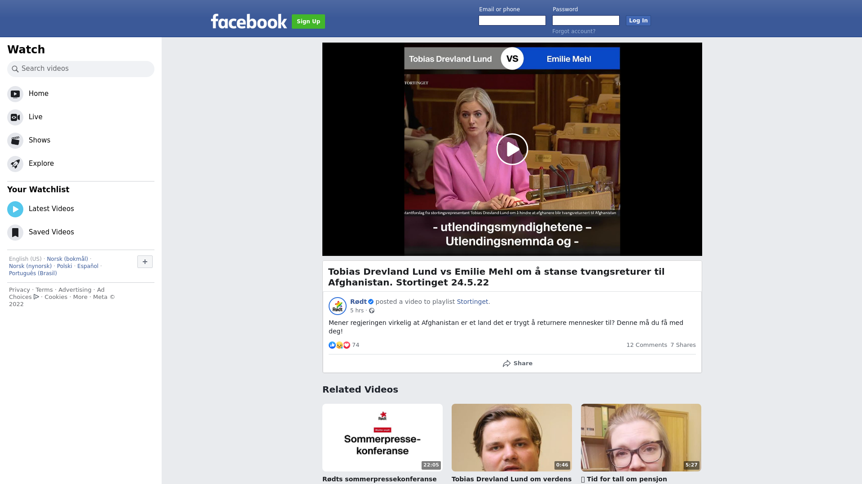Click the public audience globe icon
Viewport: 862px width, 484px height.
click(x=372, y=311)
